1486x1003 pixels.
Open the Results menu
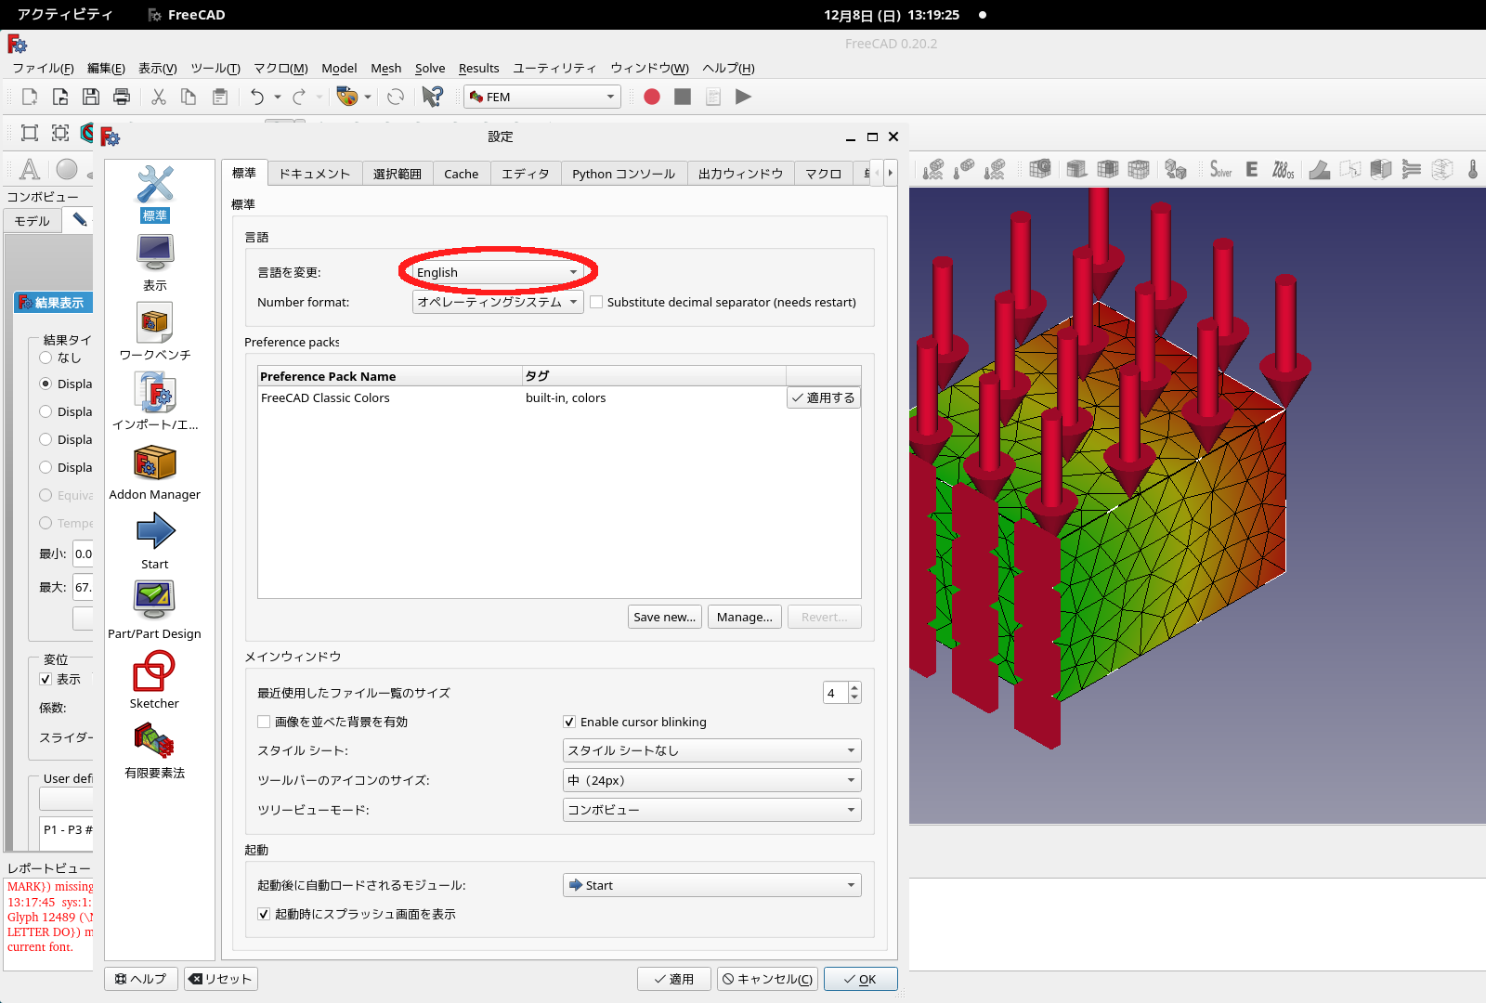(479, 68)
